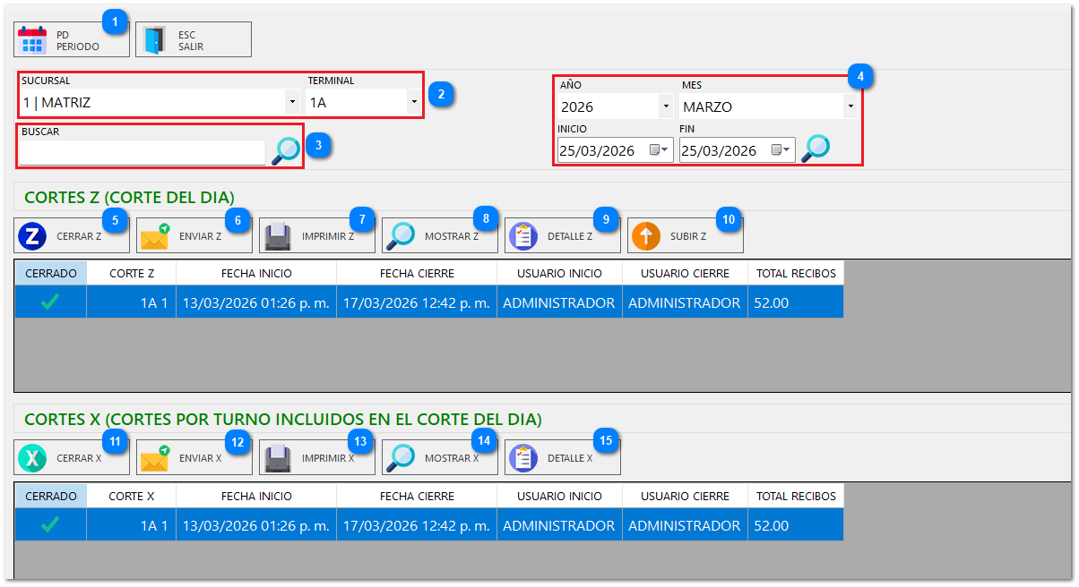The image size is (1079, 587).
Task: Click the green checkmark in Cortes X row
Action: pyautogui.click(x=50, y=525)
